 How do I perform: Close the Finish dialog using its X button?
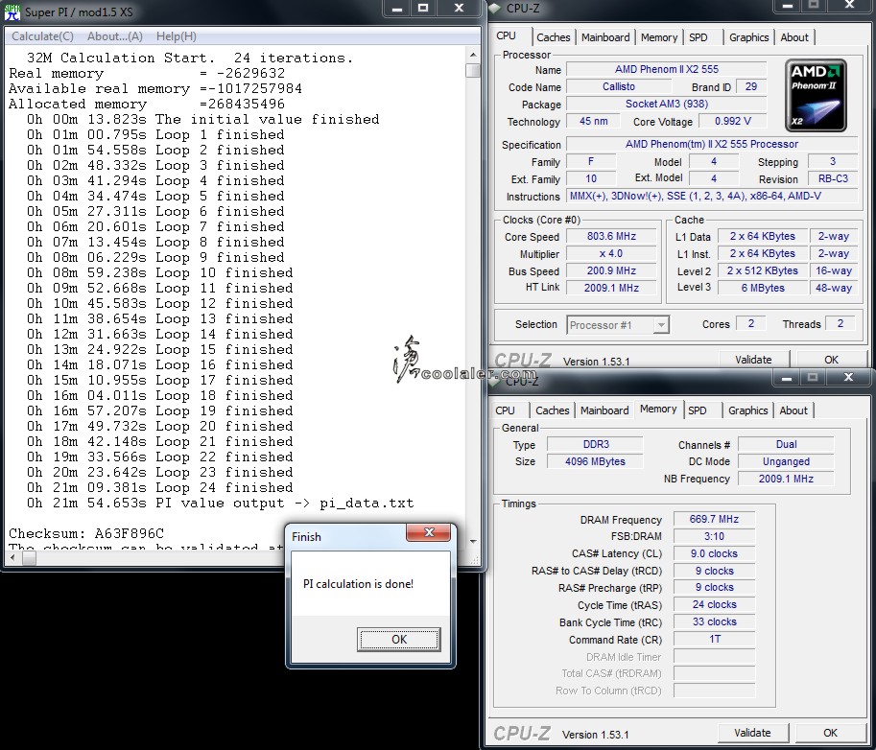click(428, 533)
